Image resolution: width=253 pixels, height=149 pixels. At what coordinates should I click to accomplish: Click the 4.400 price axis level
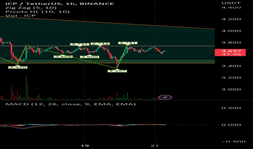231,7
